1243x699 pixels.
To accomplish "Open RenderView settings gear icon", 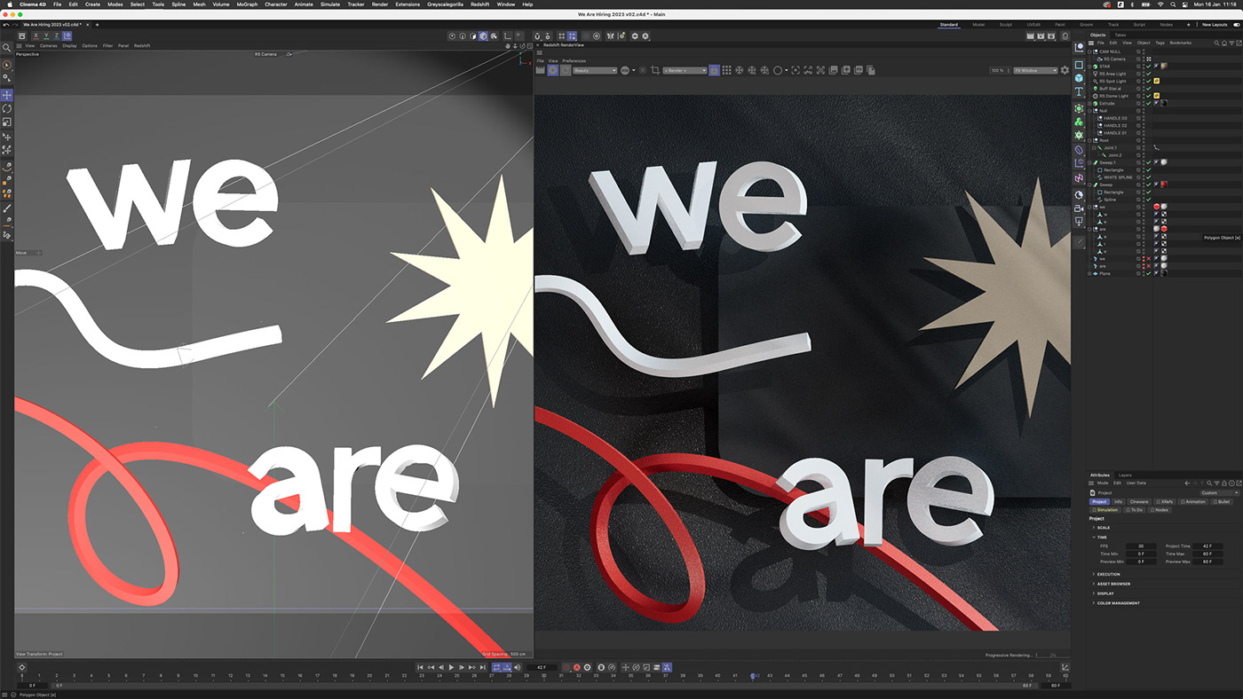I will pyautogui.click(x=1065, y=70).
